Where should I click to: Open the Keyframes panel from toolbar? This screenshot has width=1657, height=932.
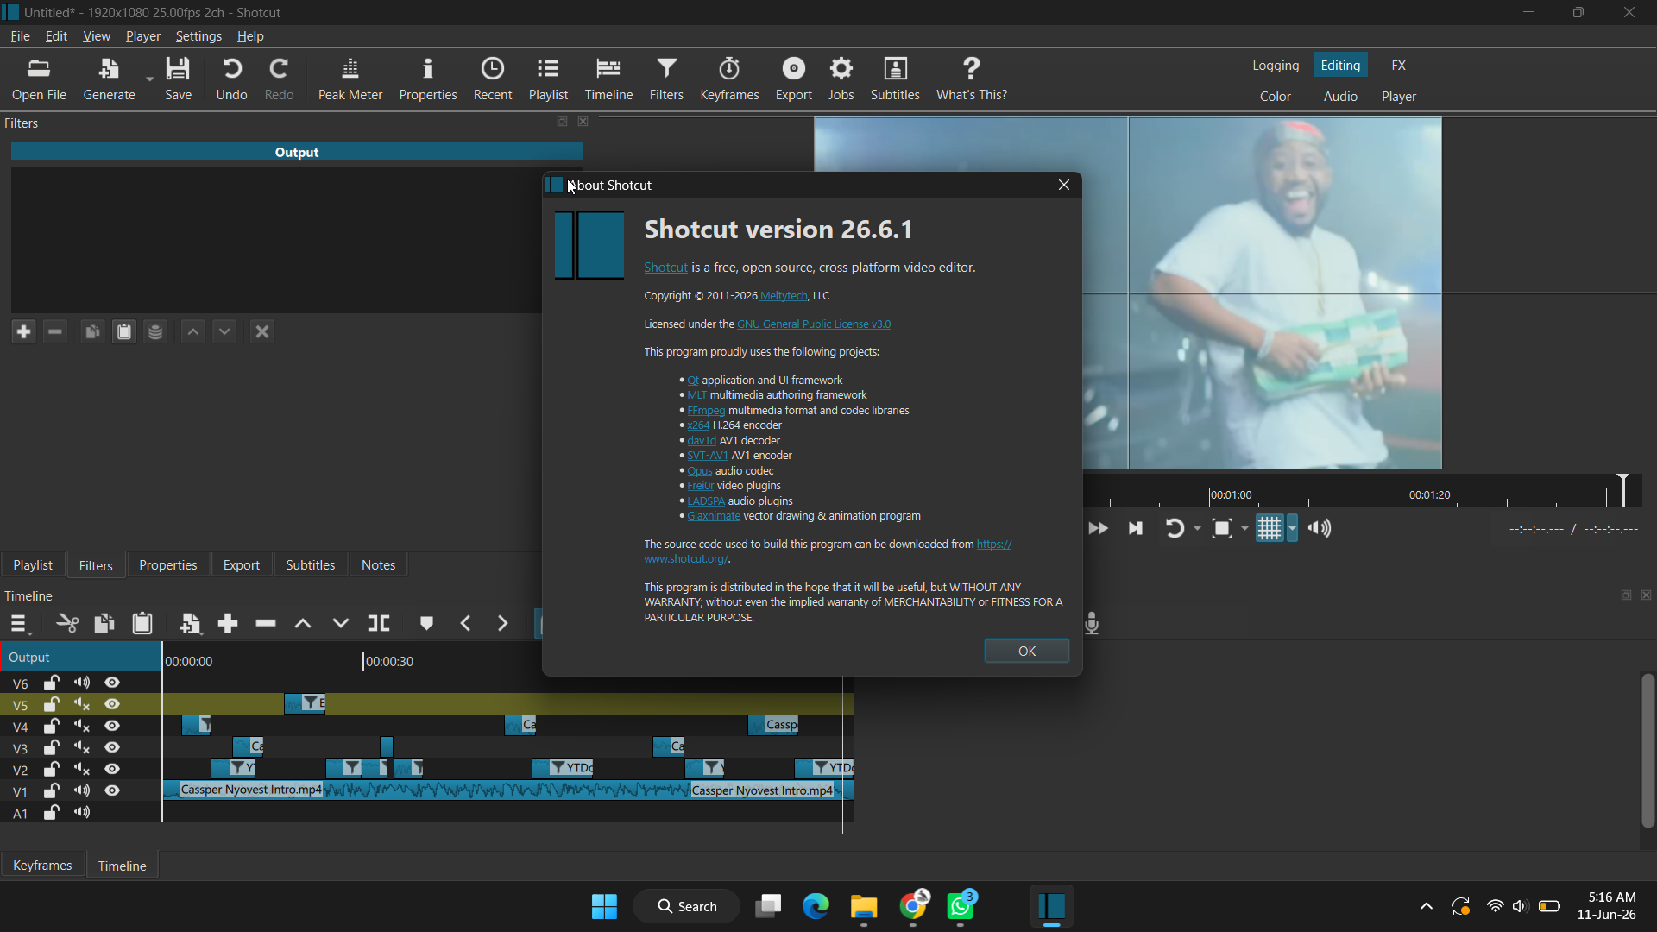coord(729,79)
